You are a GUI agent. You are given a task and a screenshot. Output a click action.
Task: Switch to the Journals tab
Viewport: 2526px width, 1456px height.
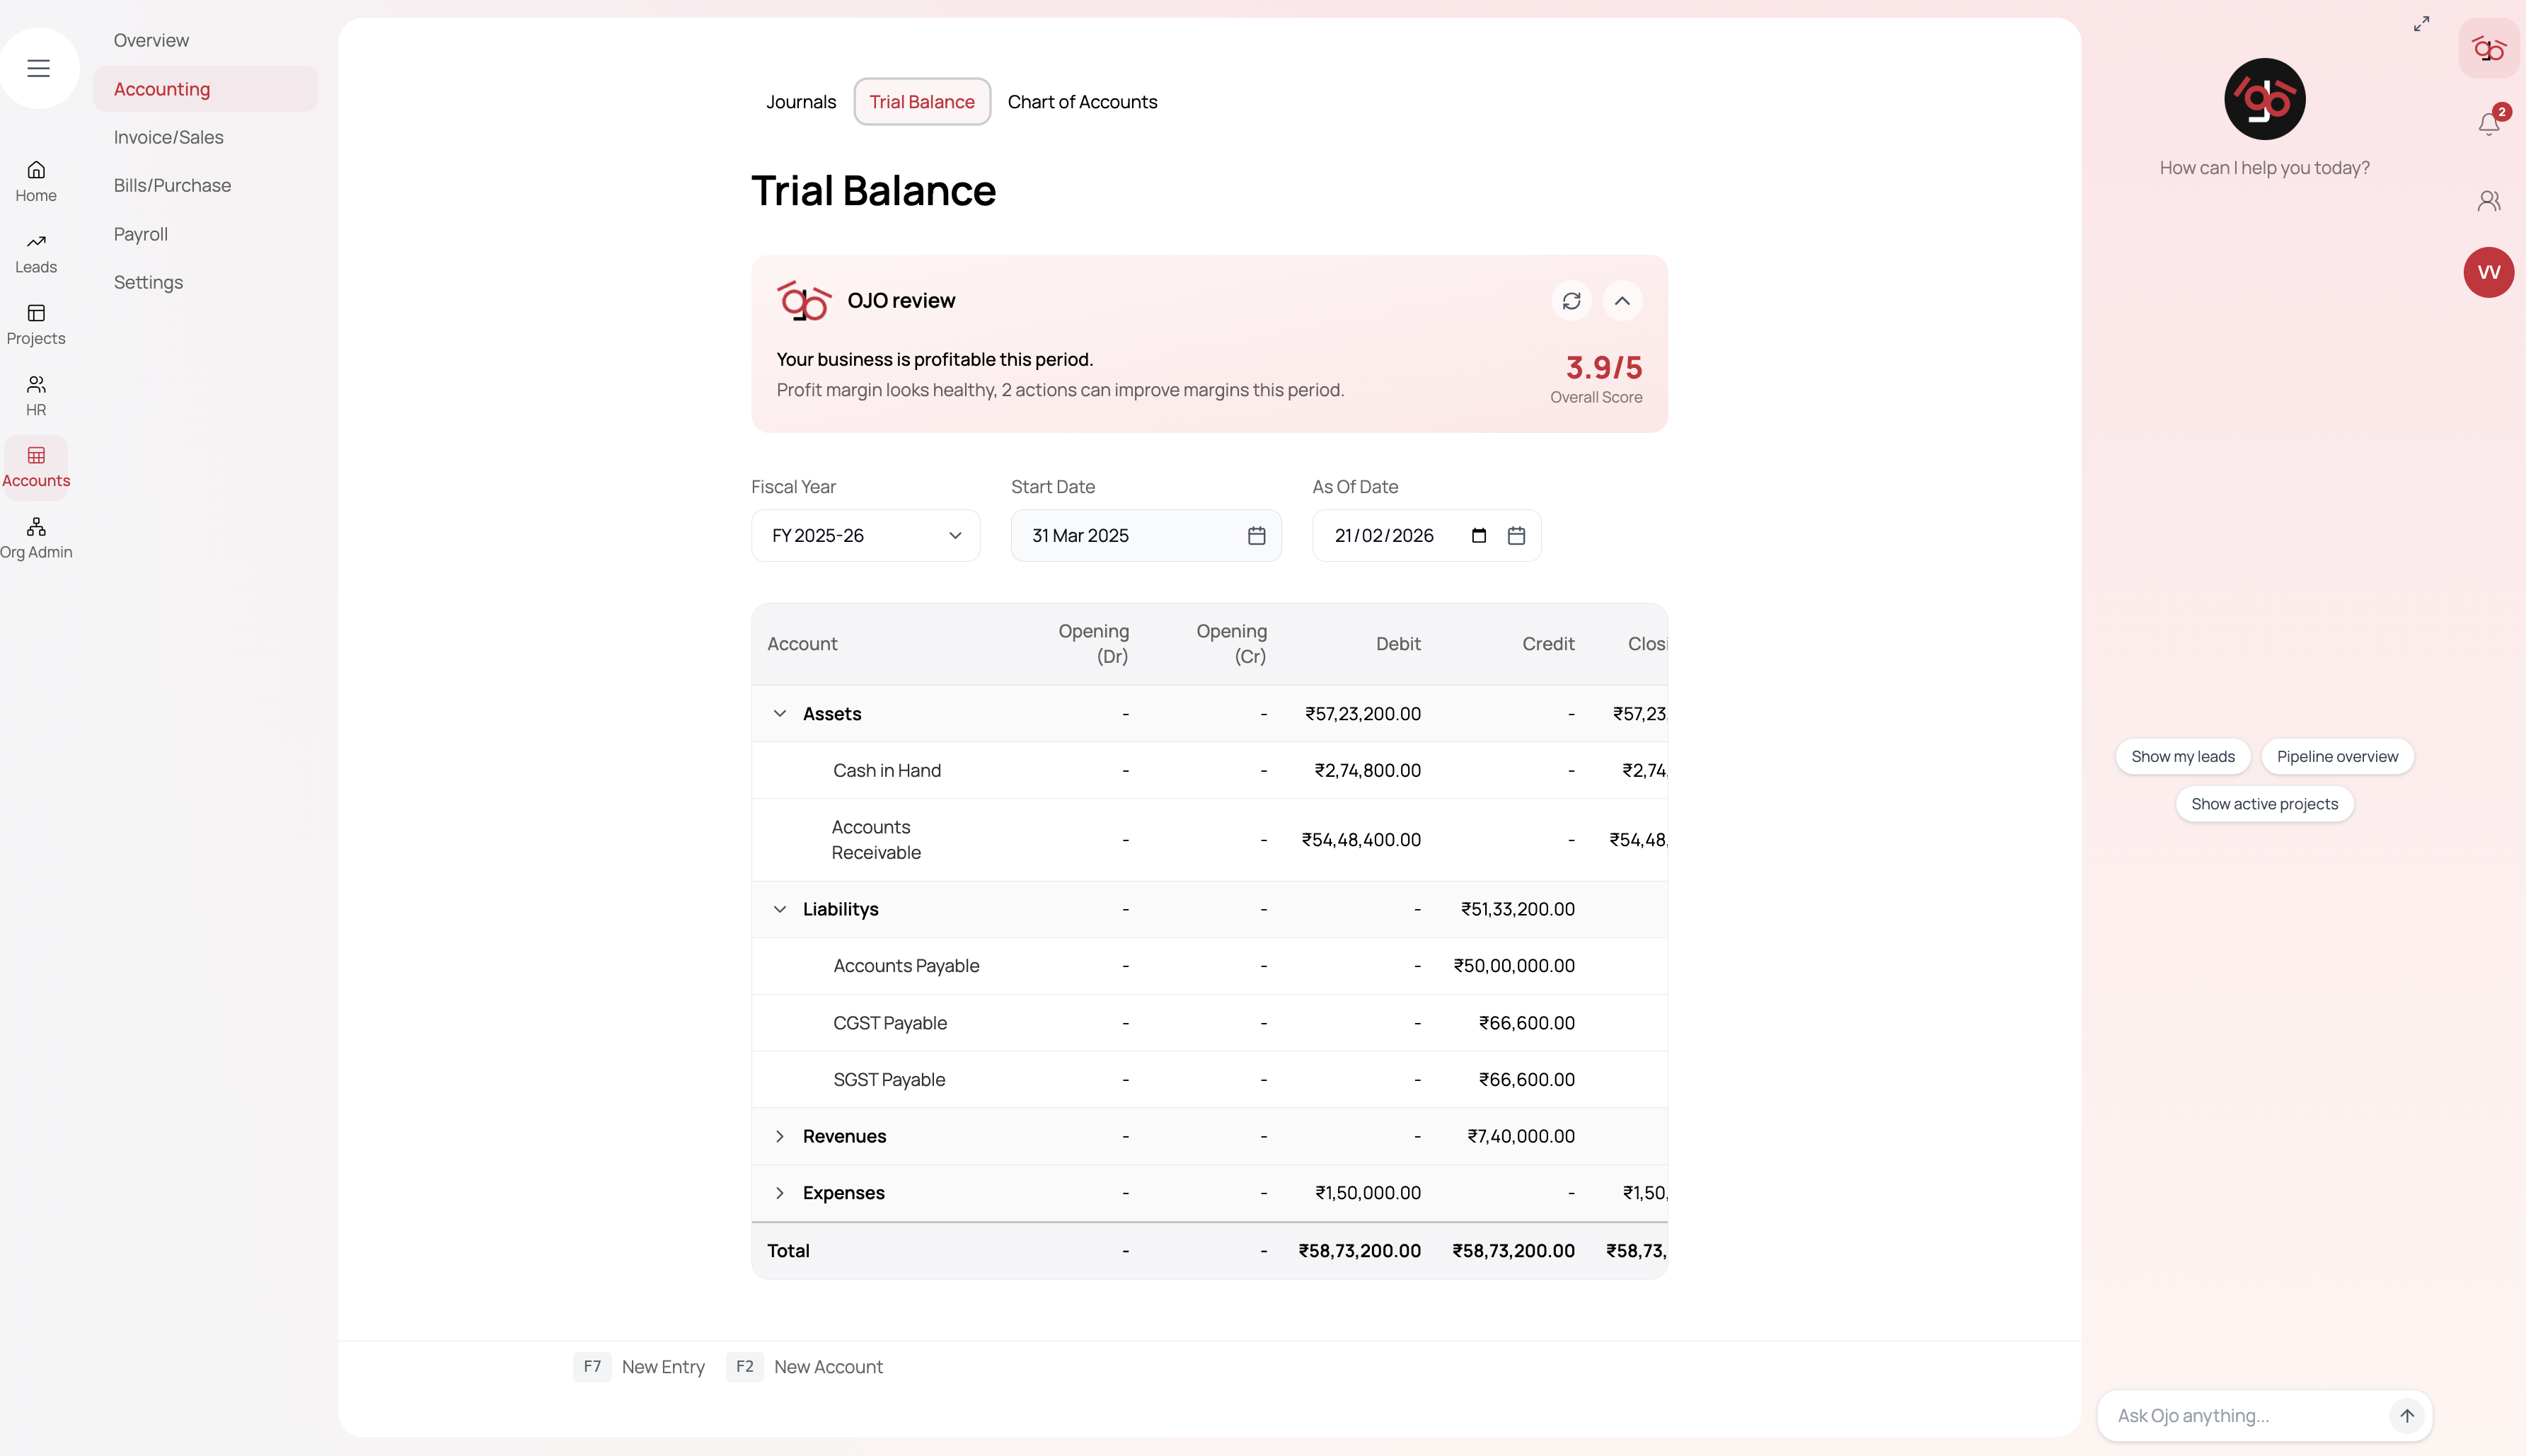800,102
